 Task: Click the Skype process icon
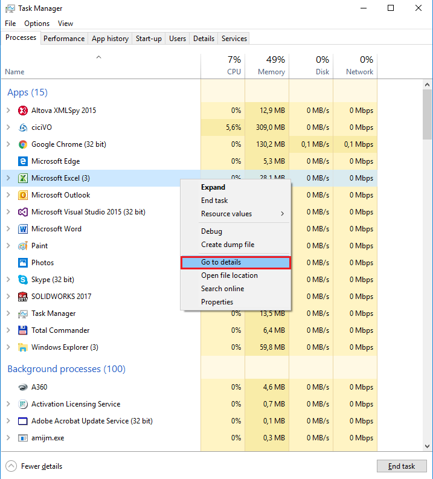pyautogui.click(x=23, y=280)
